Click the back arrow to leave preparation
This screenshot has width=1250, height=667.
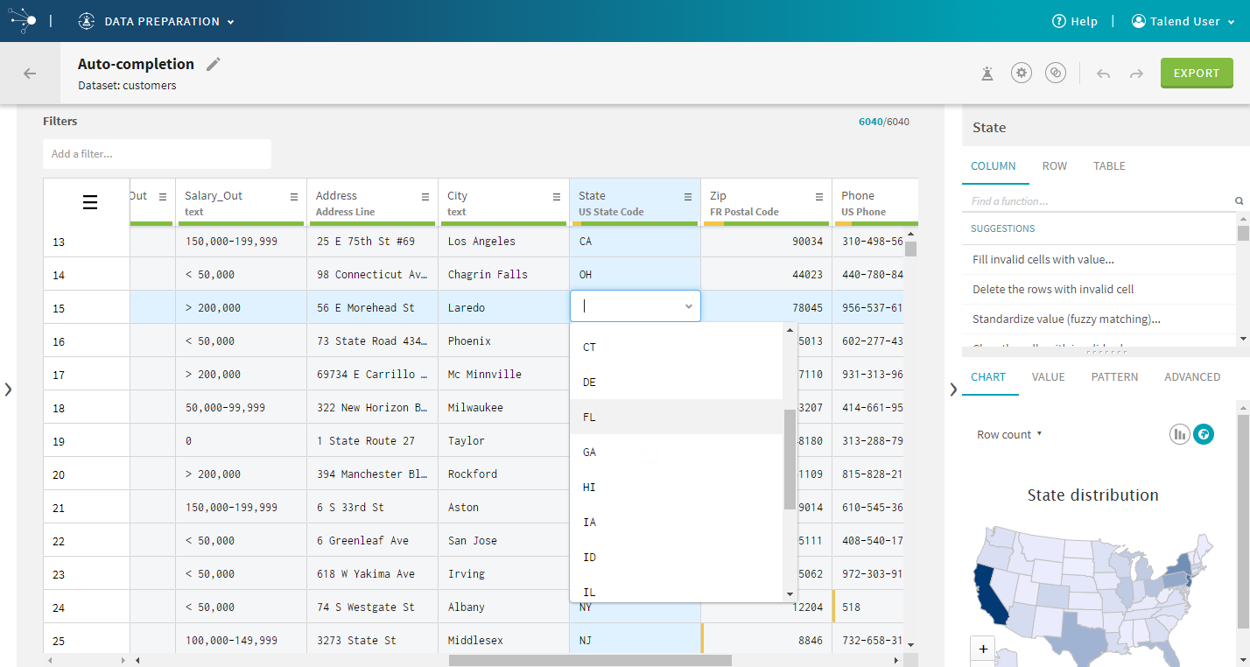click(x=30, y=74)
